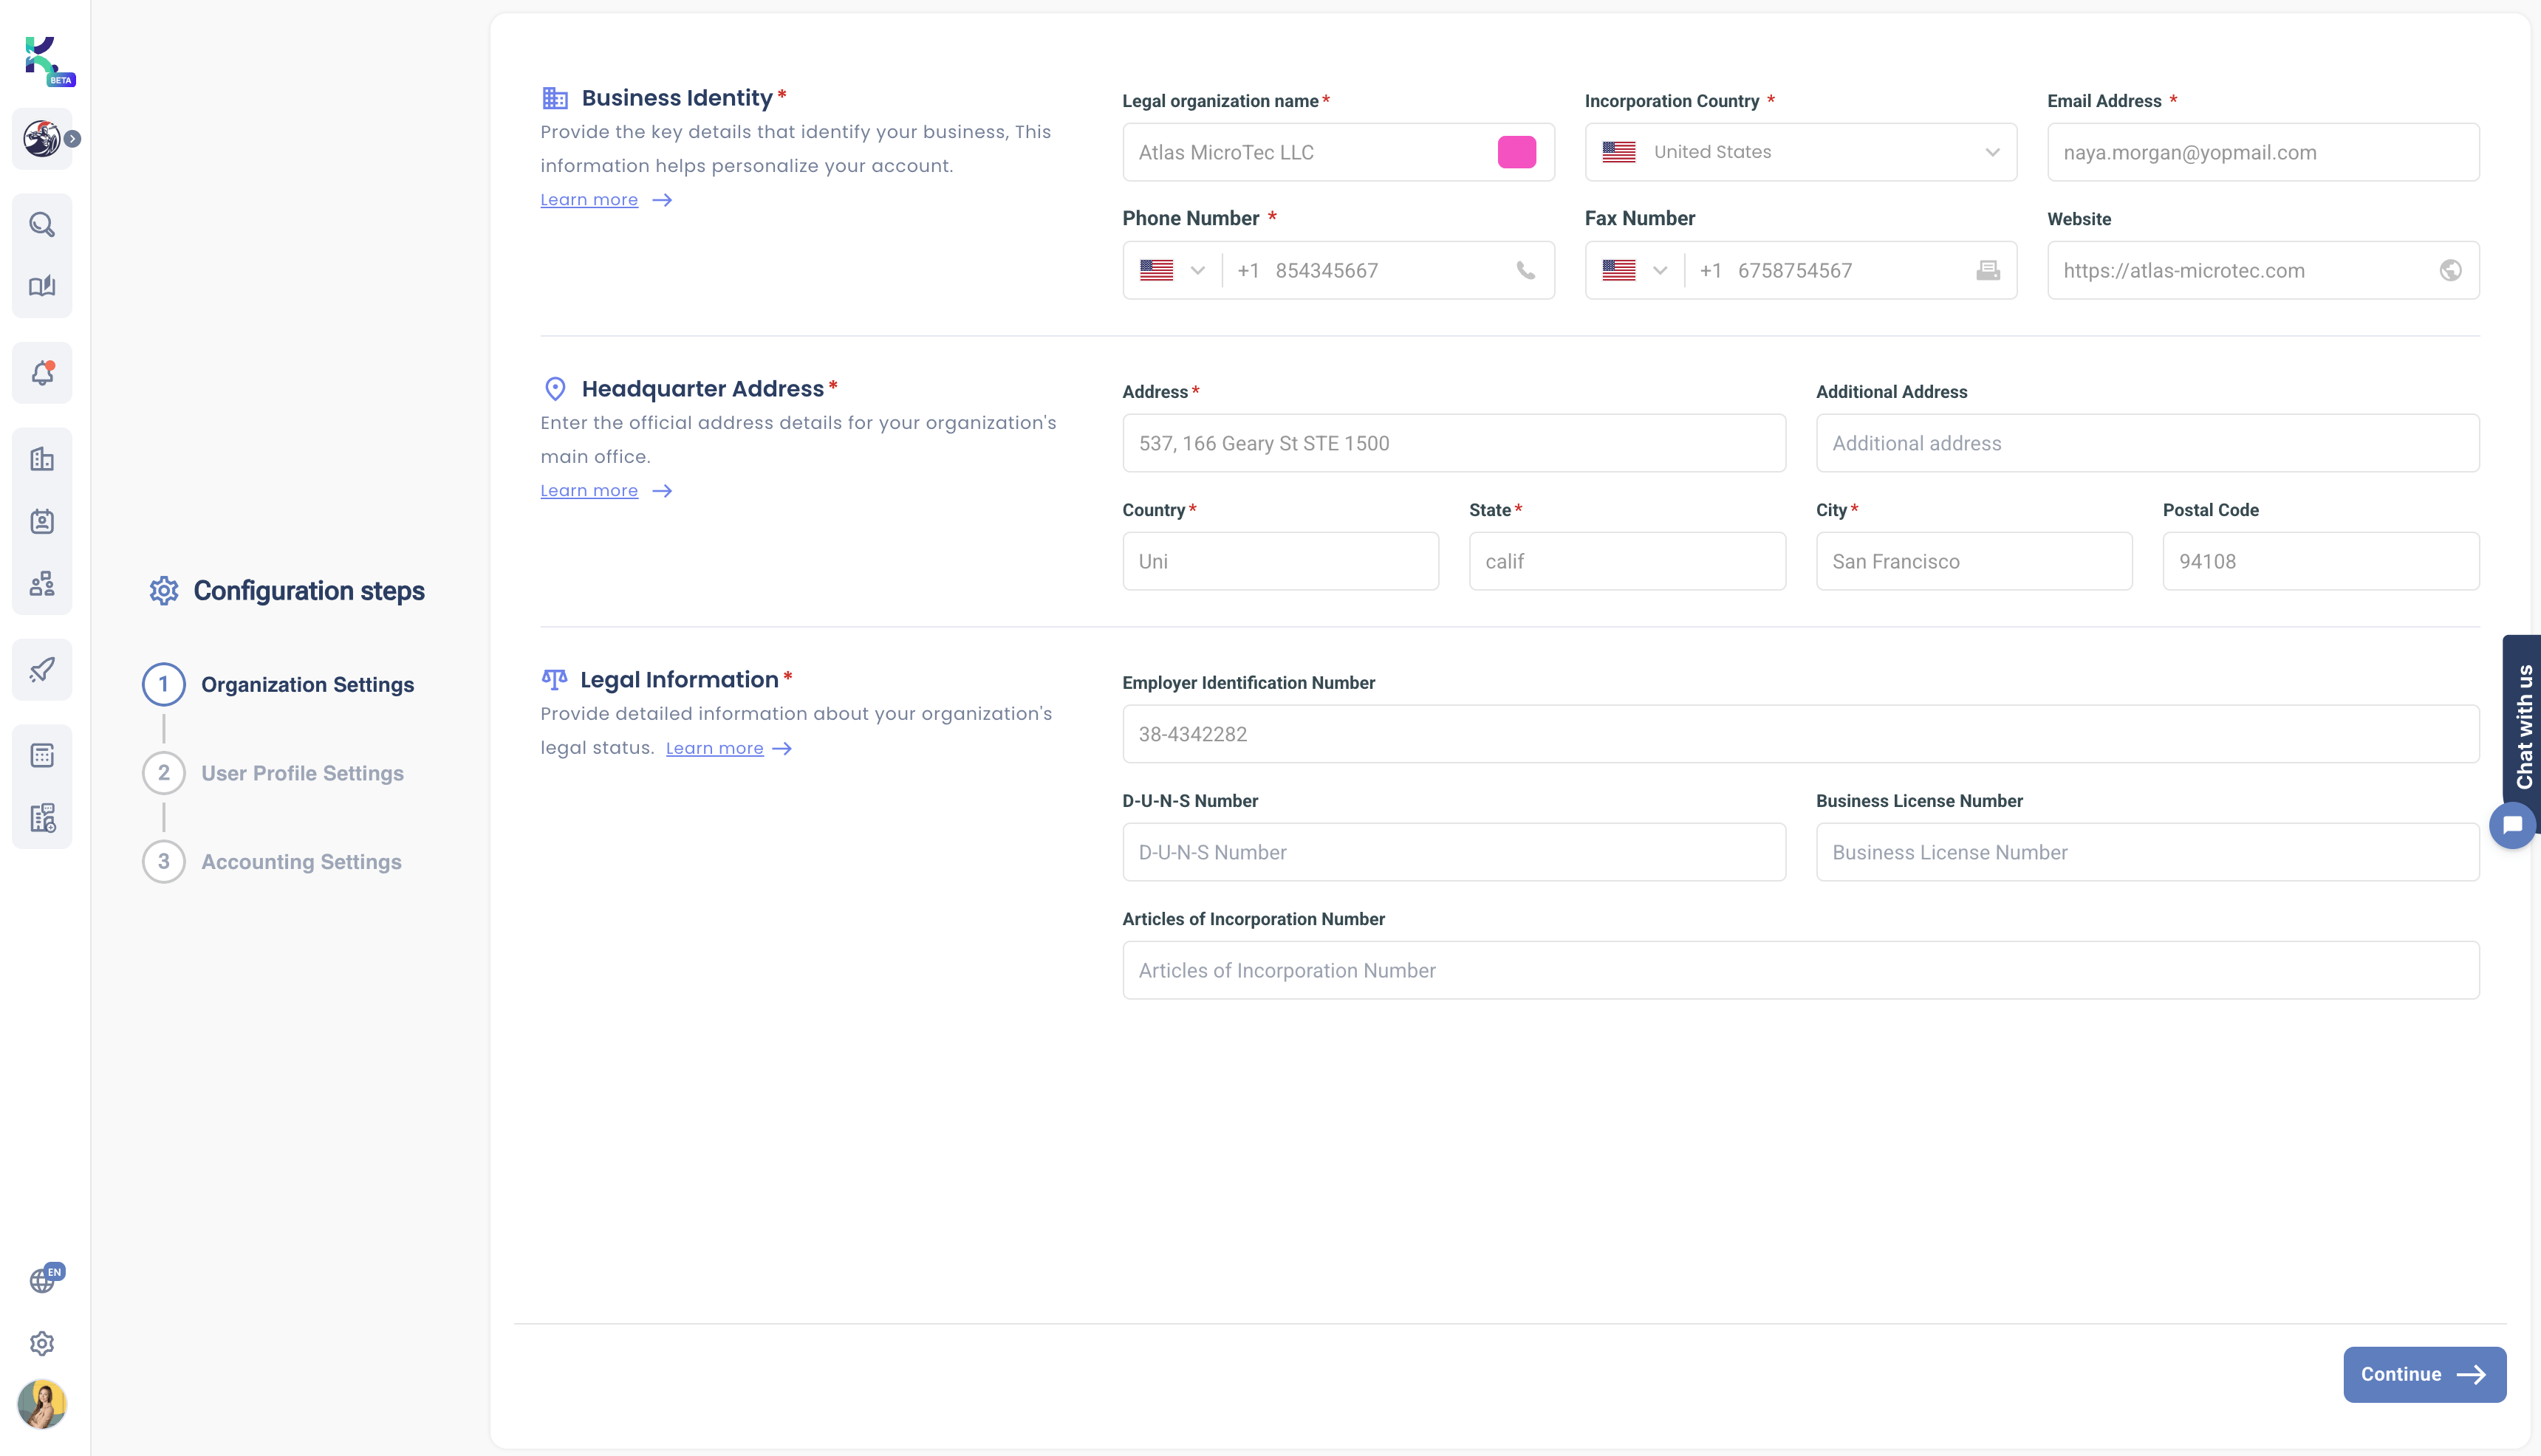This screenshot has width=2541, height=1456.
Task: Open the chat bubble in the corner
Action: click(x=2513, y=824)
